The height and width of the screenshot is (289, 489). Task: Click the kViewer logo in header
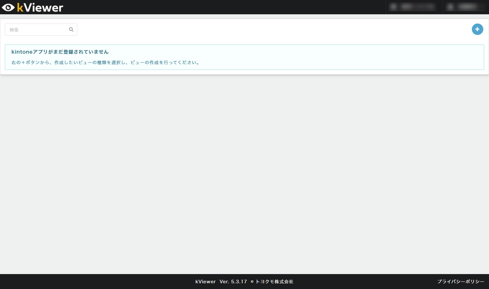coord(32,7)
